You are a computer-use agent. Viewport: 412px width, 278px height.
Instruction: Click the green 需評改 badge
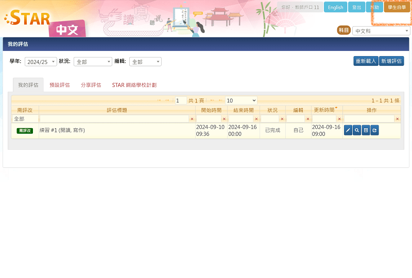click(x=25, y=131)
